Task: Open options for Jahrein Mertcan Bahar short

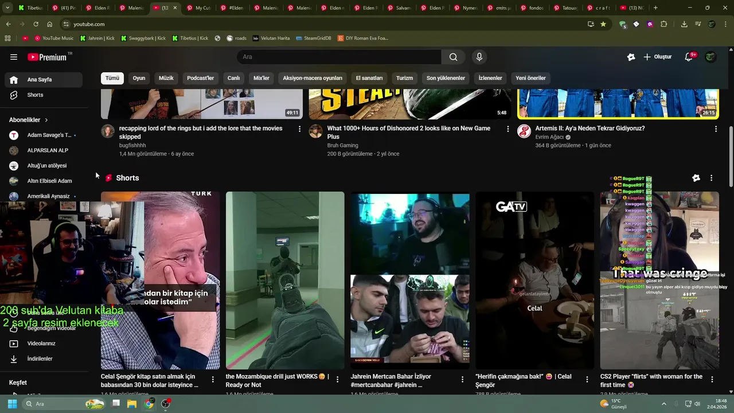Action: [x=463, y=379]
